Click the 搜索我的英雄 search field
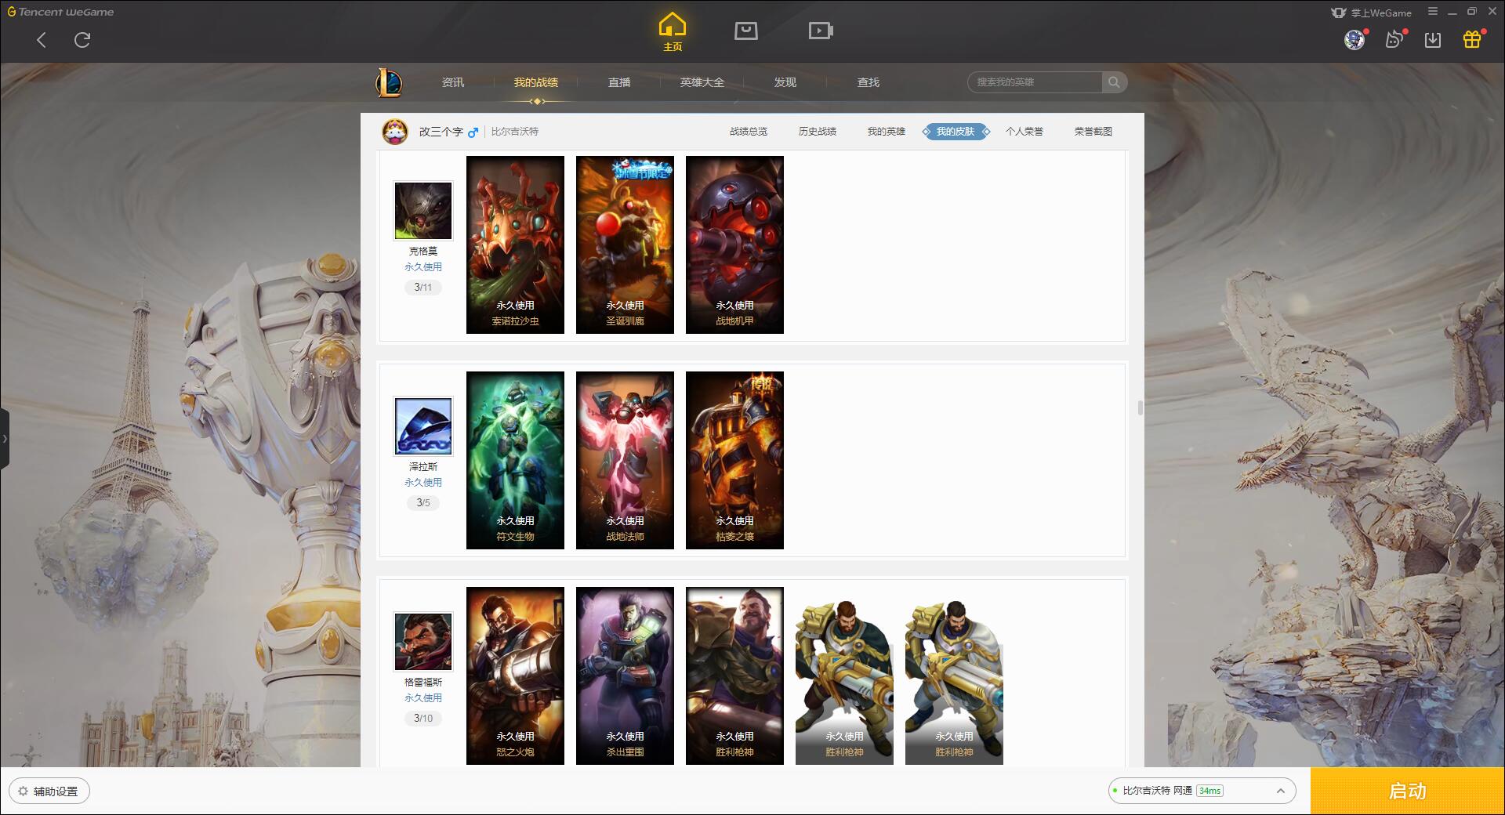This screenshot has height=815, width=1505. (1035, 82)
